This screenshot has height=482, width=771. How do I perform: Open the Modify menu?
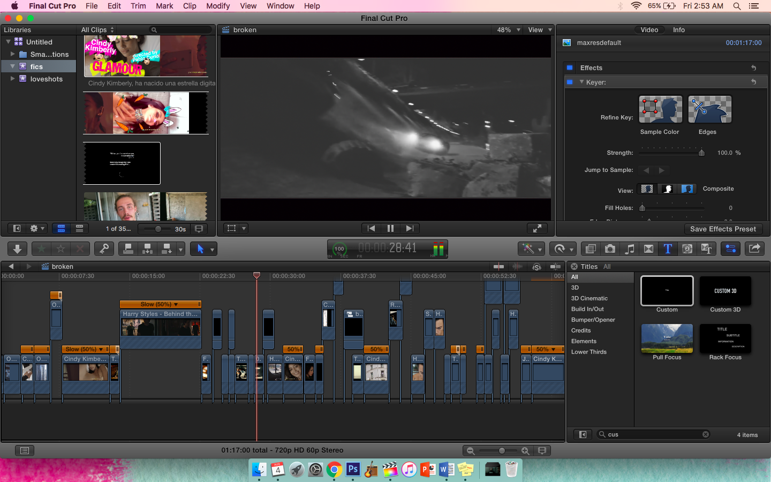point(218,6)
